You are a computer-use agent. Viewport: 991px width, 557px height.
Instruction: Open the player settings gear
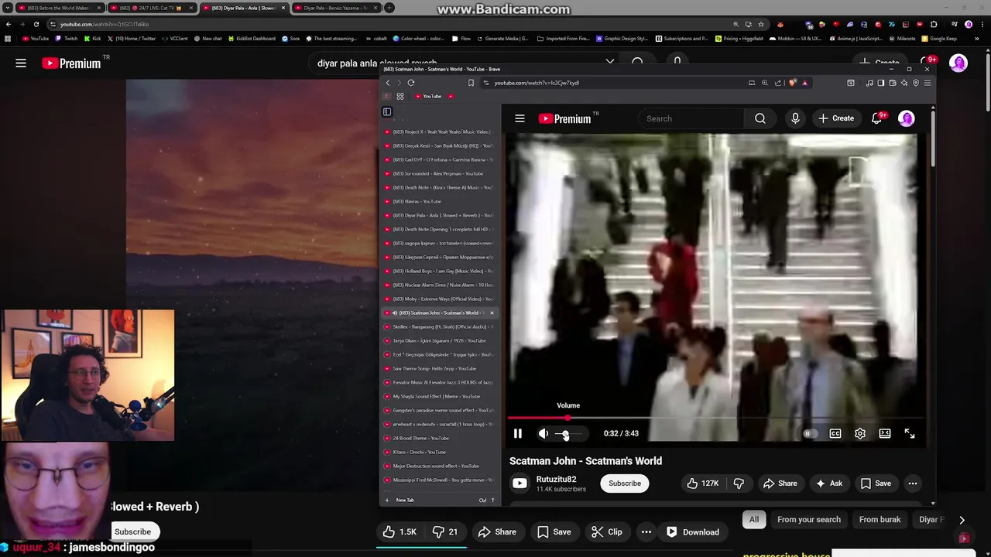point(860,434)
